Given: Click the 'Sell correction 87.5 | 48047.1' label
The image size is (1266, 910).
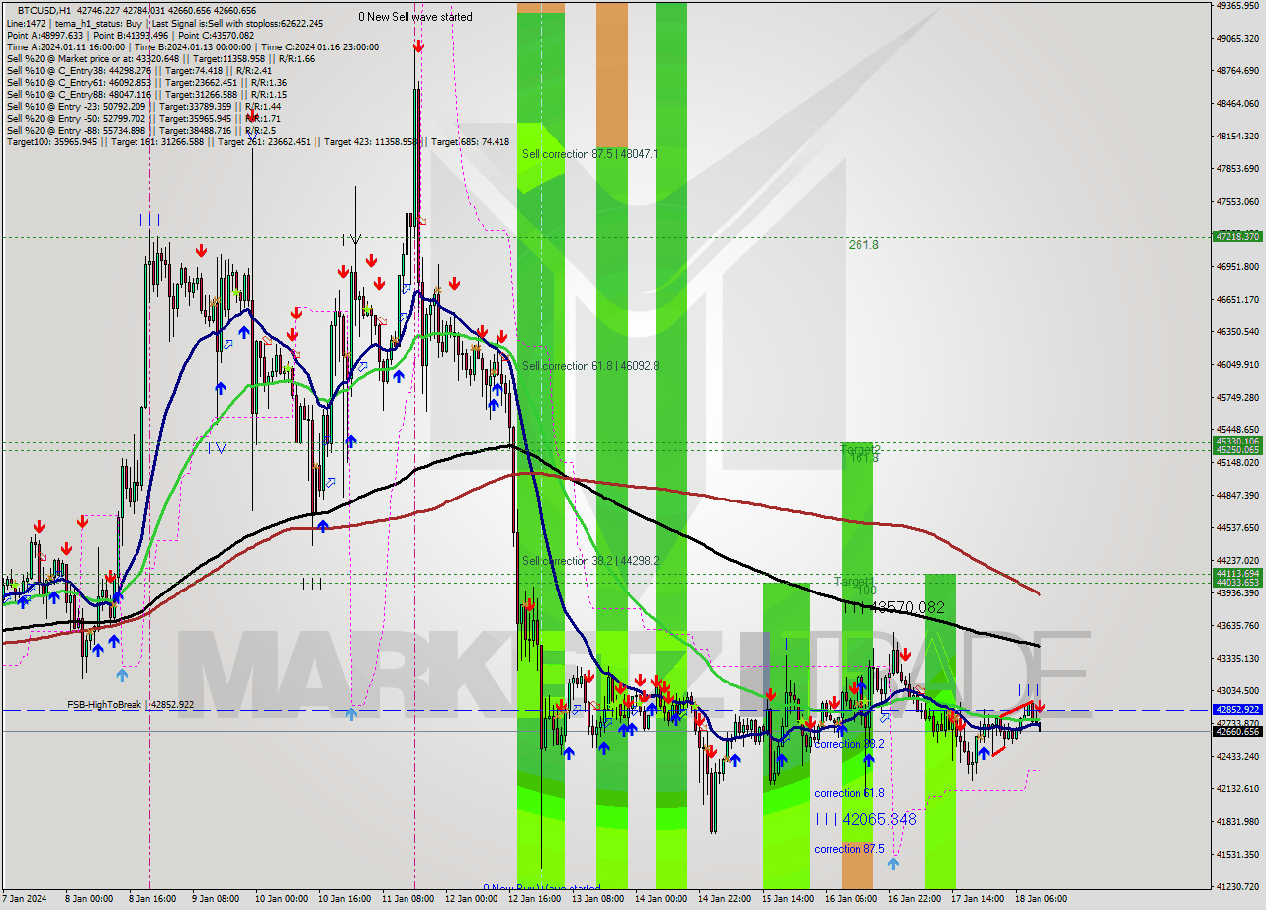Looking at the screenshot, I should (x=589, y=154).
